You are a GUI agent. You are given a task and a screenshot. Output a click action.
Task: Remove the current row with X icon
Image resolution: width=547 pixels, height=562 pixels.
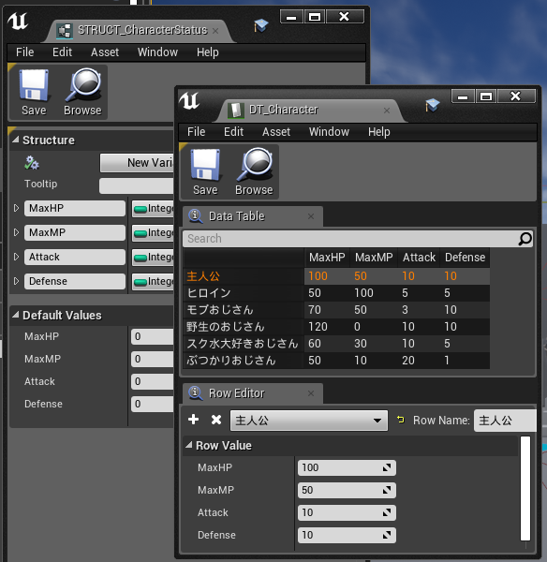click(x=216, y=420)
